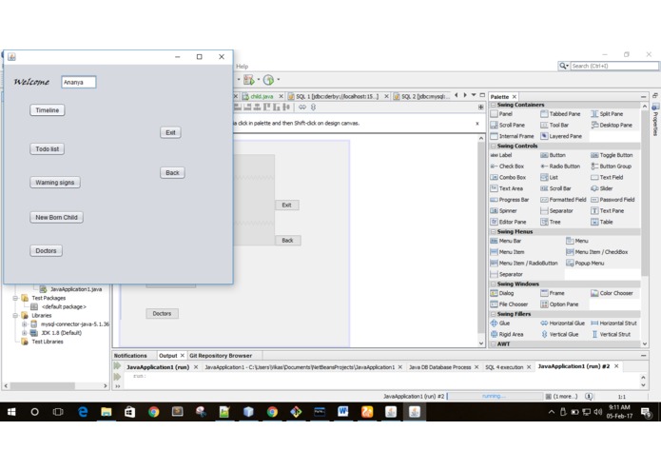This screenshot has height=470, width=661.
Task: Click the New Born Child button
Action: coord(56,217)
